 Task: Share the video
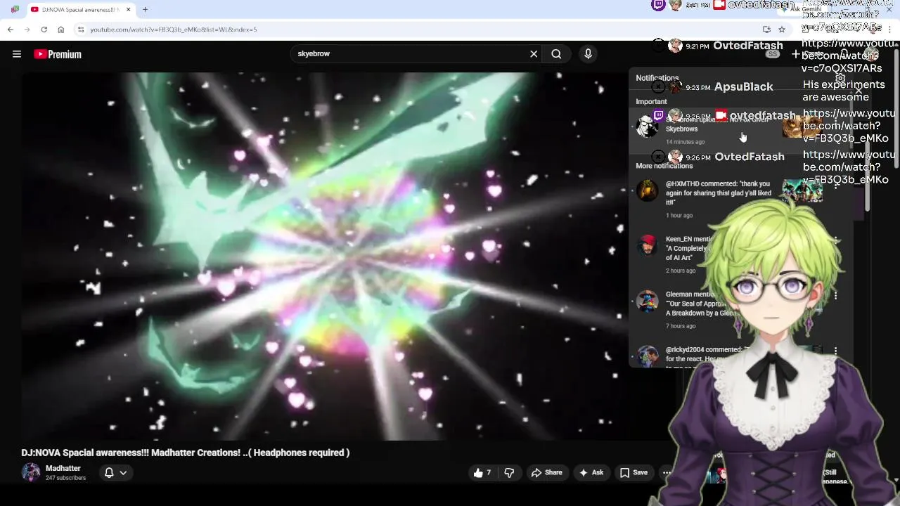point(546,473)
